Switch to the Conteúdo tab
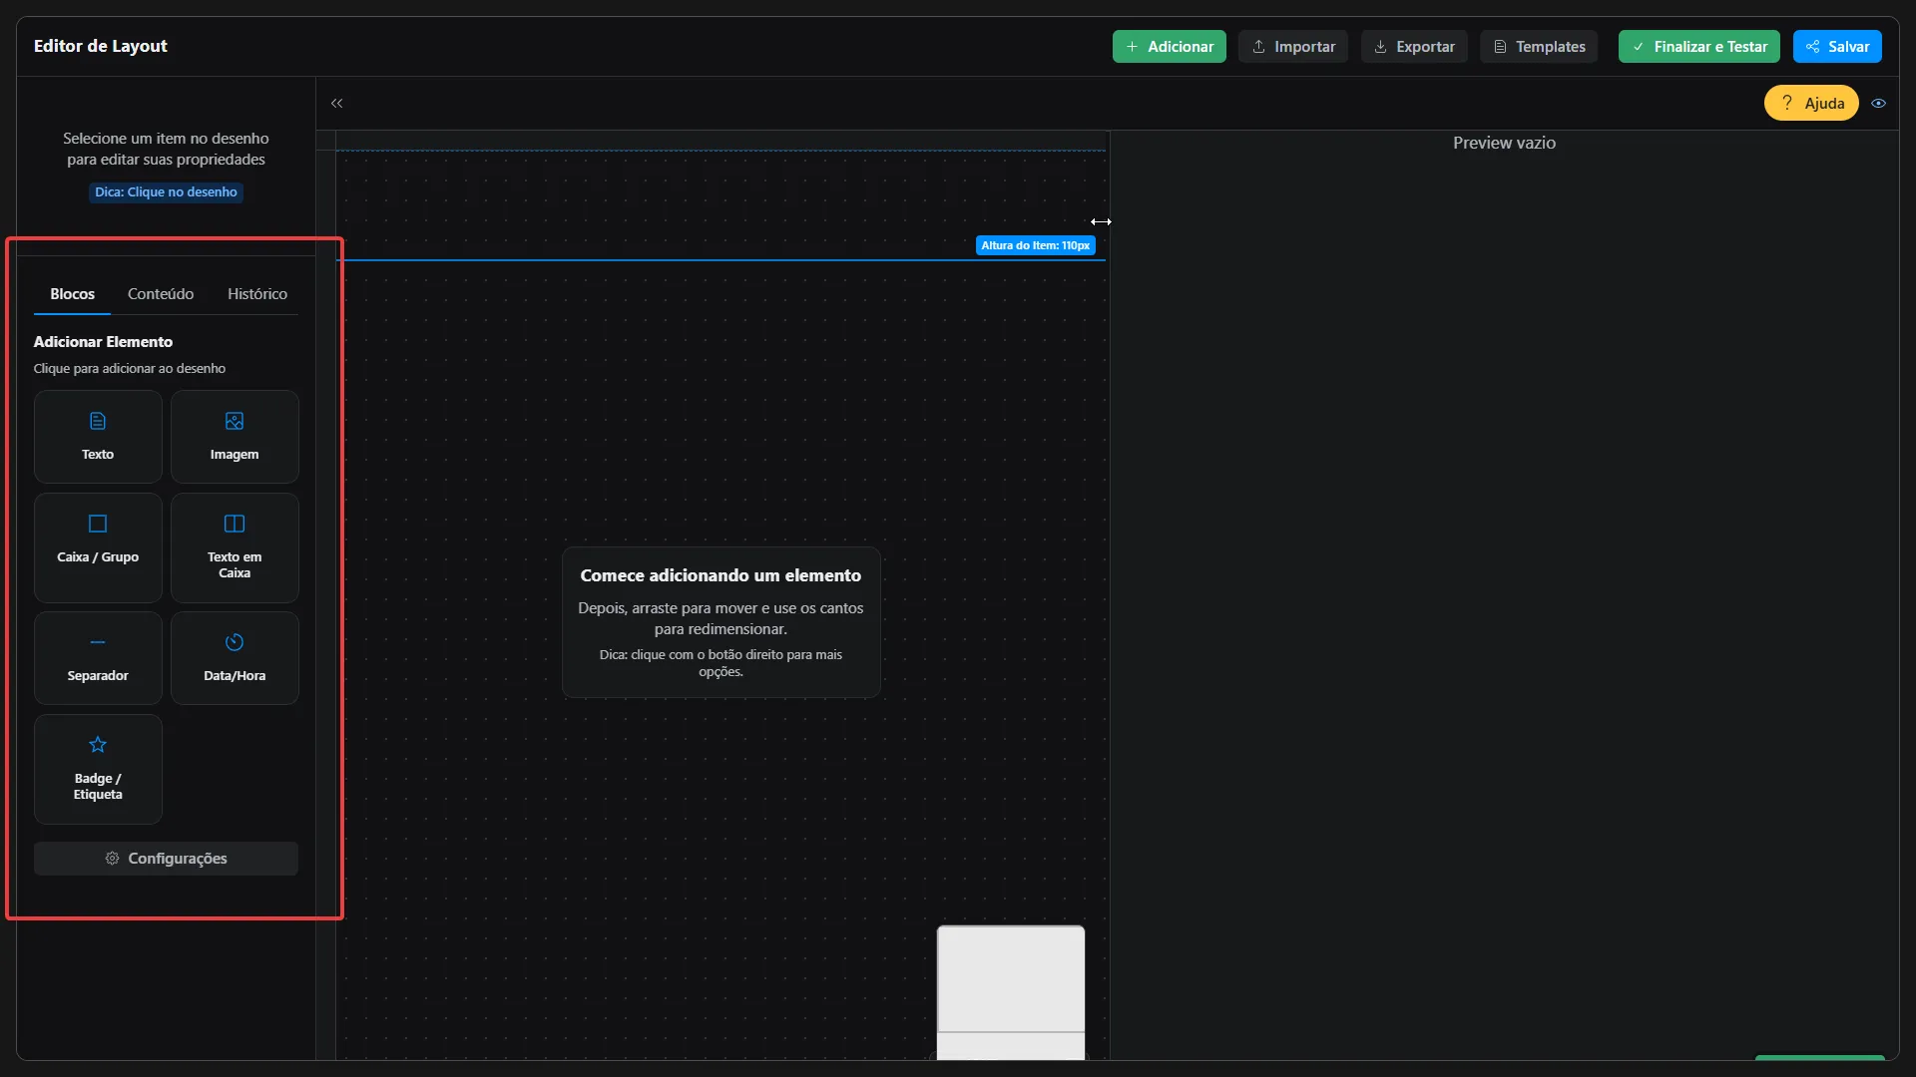Viewport: 1916px width, 1077px height. click(161, 294)
